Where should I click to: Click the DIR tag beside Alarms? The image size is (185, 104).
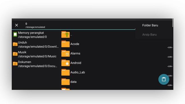170,57
